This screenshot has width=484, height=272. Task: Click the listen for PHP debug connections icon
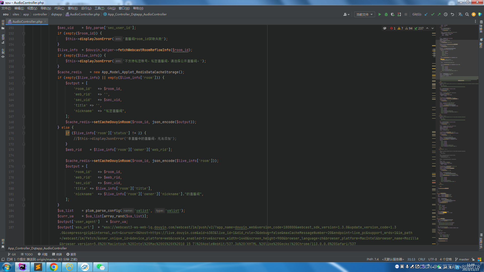click(x=399, y=14)
